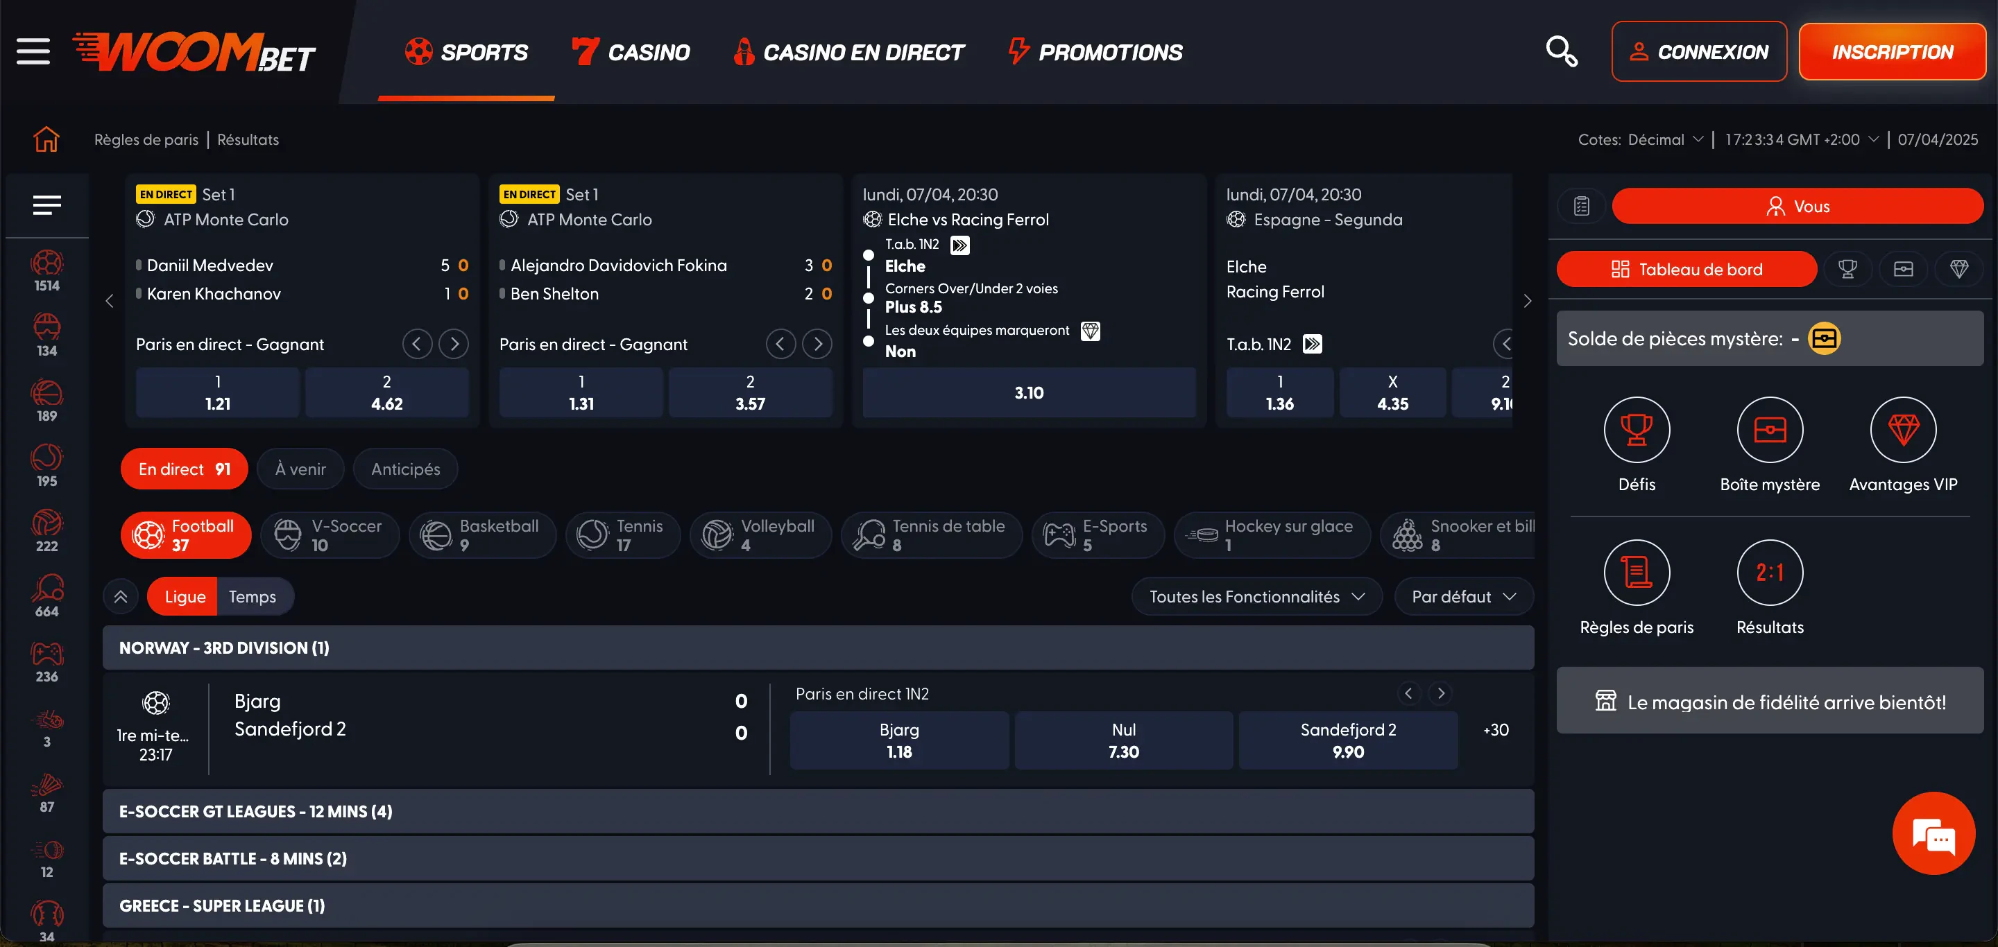Click the WoomBet logo
This screenshot has width=1998, height=947.
[x=194, y=52]
